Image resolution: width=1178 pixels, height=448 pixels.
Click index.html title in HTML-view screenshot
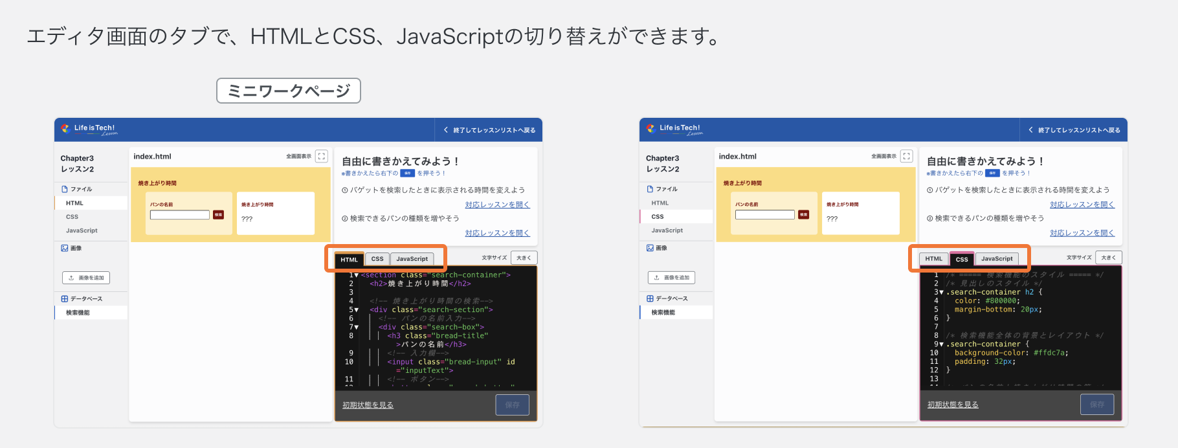(153, 156)
